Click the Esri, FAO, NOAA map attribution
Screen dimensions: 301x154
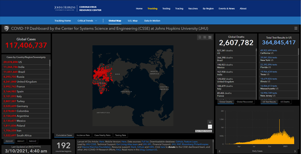[204, 131]
